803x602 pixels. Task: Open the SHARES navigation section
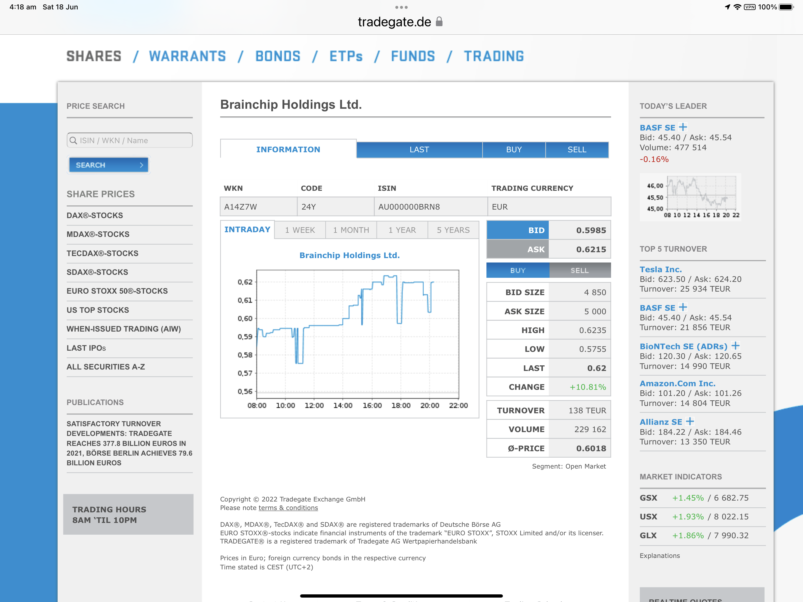[94, 56]
